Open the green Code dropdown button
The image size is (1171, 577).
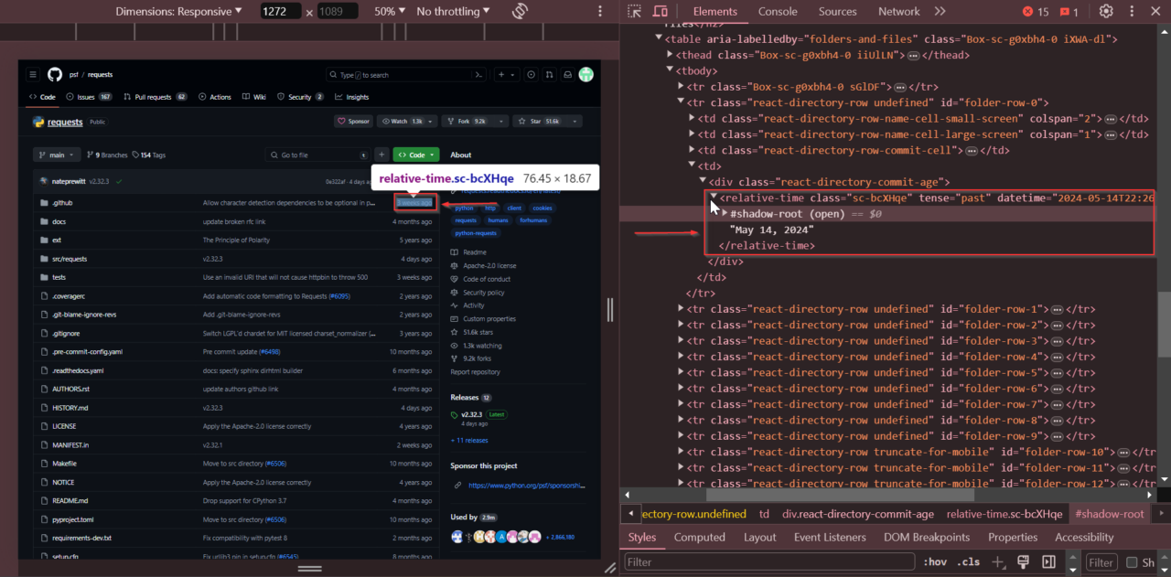pyautogui.click(x=416, y=155)
